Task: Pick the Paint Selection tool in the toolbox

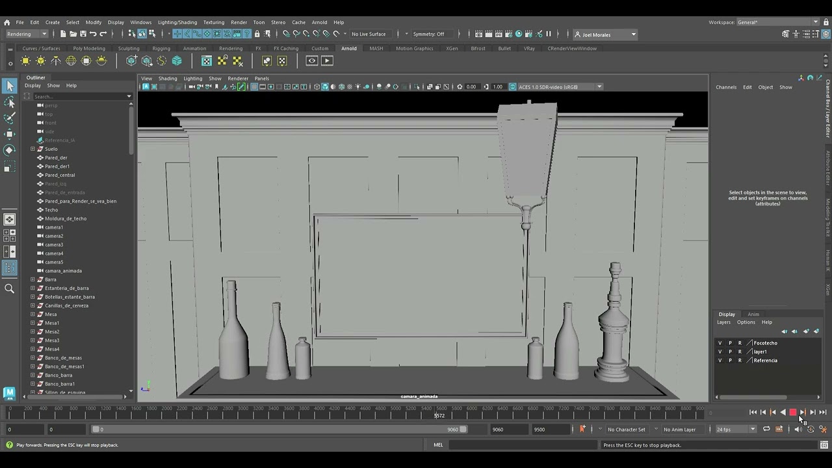Action: click(x=9, y=118)
